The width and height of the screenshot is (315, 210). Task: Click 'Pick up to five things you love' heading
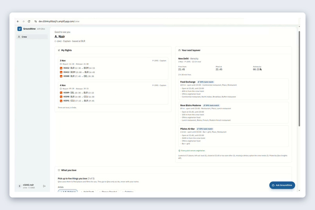click(x=72, y=178)
